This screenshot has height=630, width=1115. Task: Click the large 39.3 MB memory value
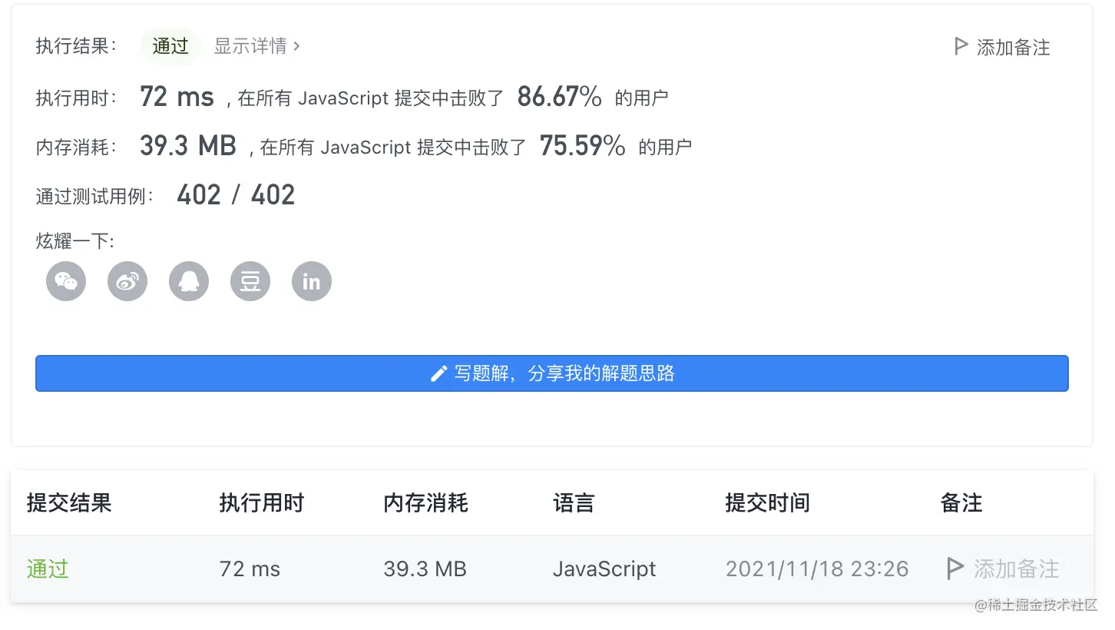click(188, 145)
